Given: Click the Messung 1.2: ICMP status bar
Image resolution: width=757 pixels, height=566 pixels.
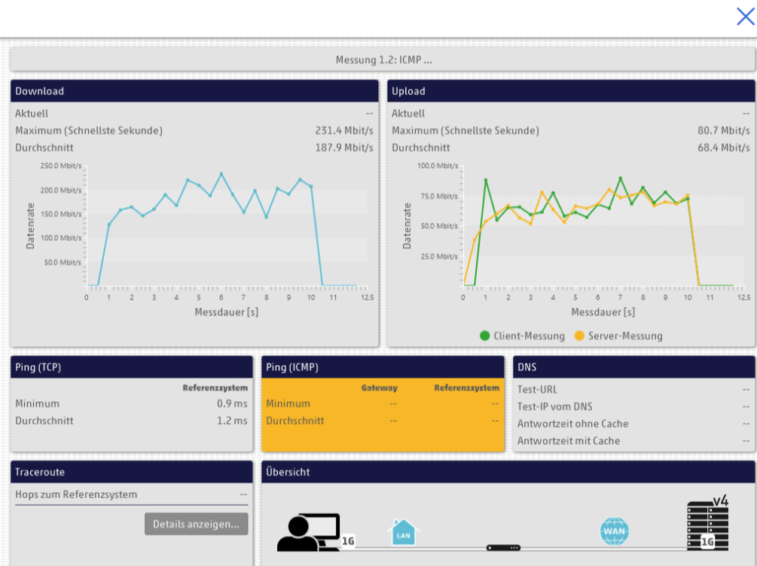Looking at the screenshot, I should click(x=383, y=59).
